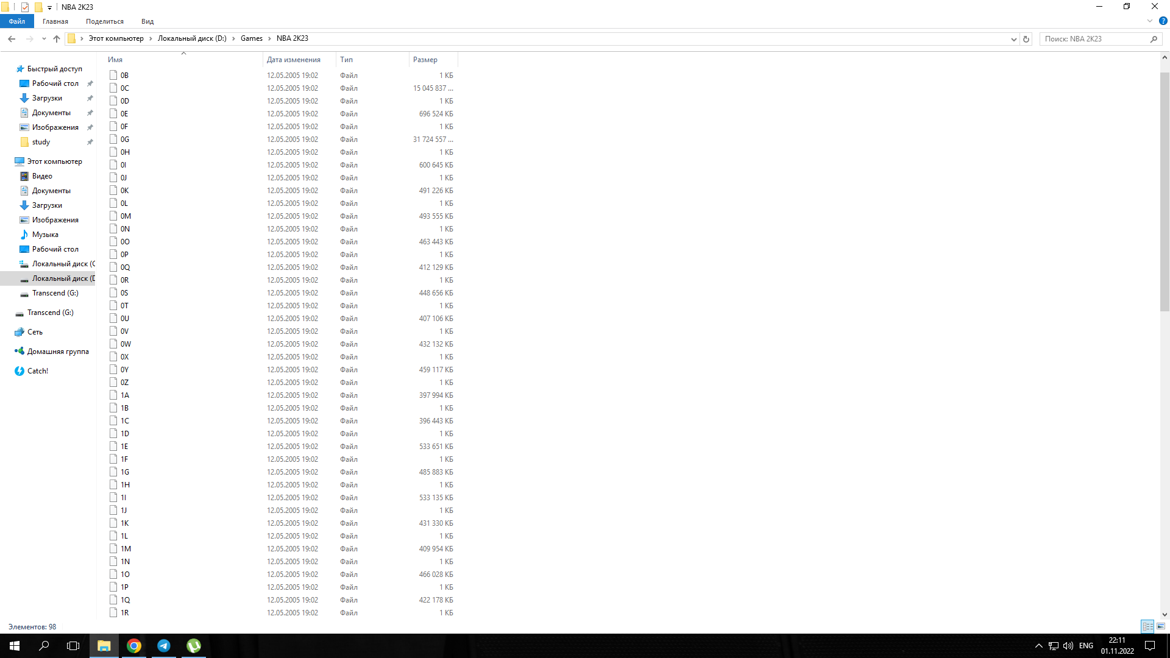Refresh the NBA 2K23 folder view

pos(1026,39)
